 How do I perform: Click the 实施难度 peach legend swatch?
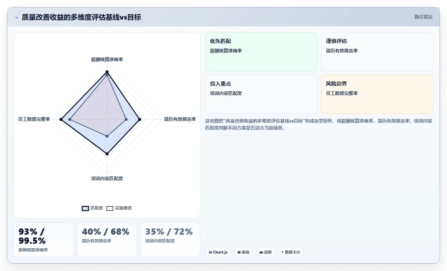[x=110, y=208]
